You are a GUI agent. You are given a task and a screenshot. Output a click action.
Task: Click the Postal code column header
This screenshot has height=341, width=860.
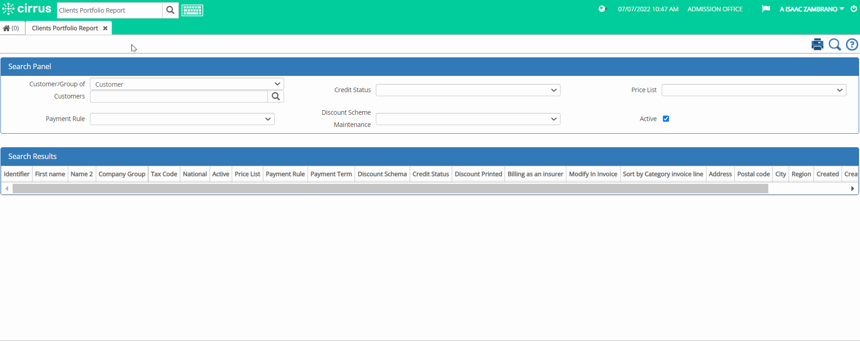[x=754, y=174]
